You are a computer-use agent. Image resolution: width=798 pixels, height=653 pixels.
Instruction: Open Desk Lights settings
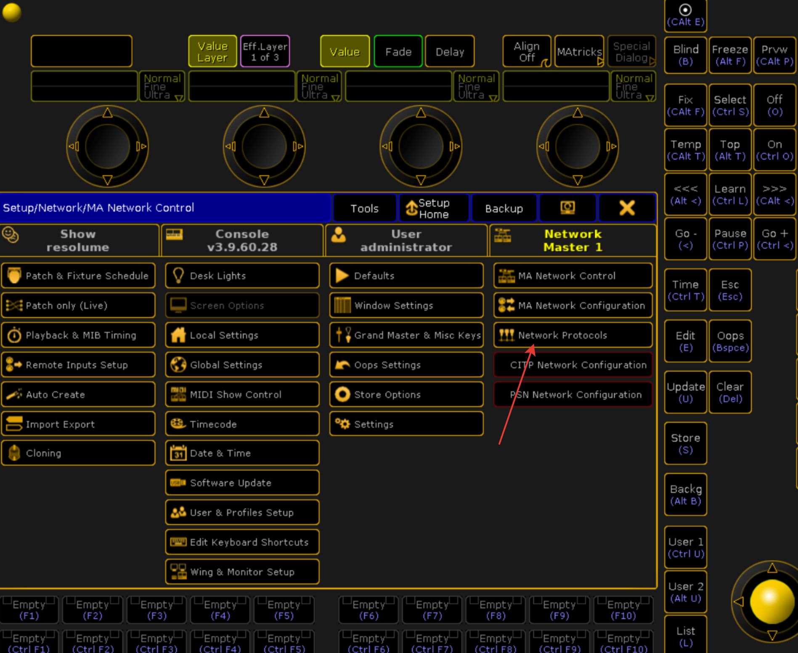coord(242,276)
